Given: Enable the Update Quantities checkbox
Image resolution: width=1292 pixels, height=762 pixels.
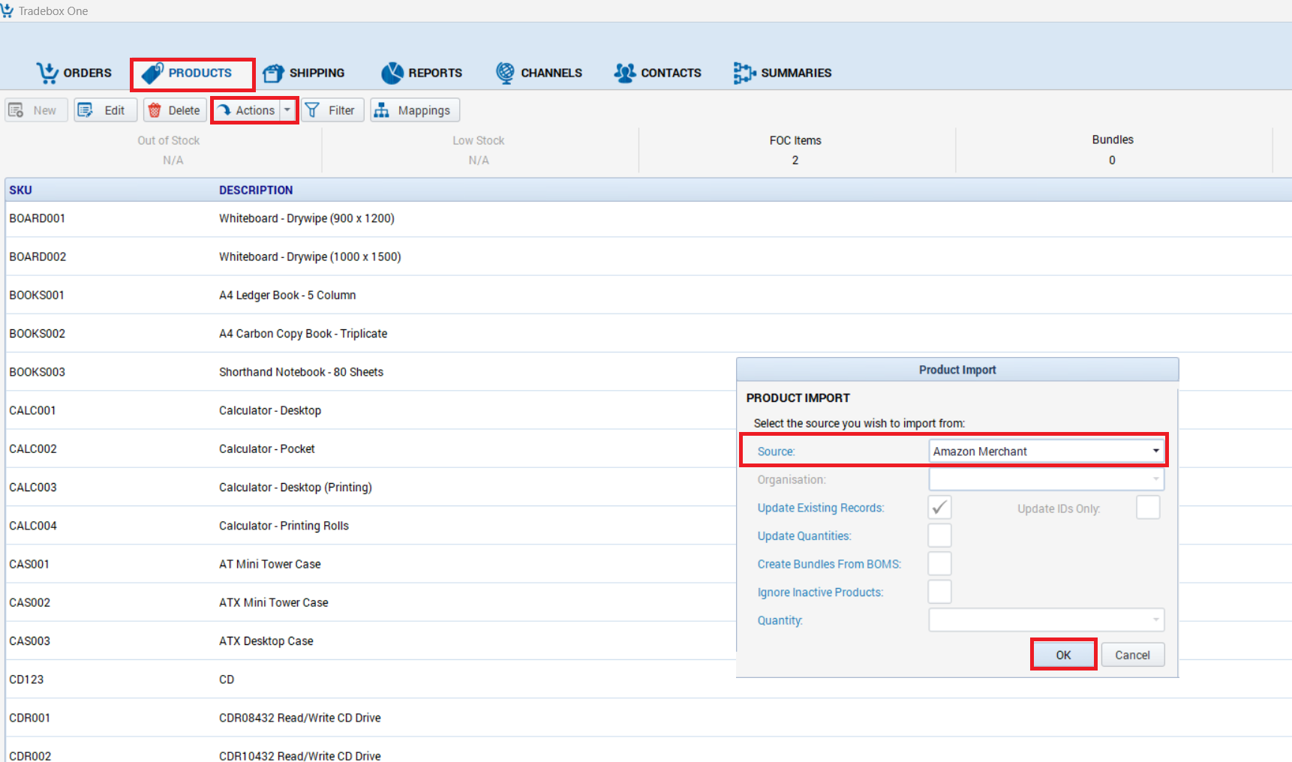Looking at the screenshot, I should point(939,535).
